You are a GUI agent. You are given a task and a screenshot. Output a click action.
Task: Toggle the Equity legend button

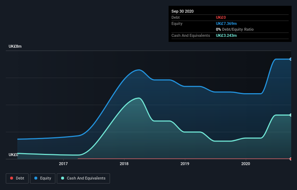(x=43, y=178)
